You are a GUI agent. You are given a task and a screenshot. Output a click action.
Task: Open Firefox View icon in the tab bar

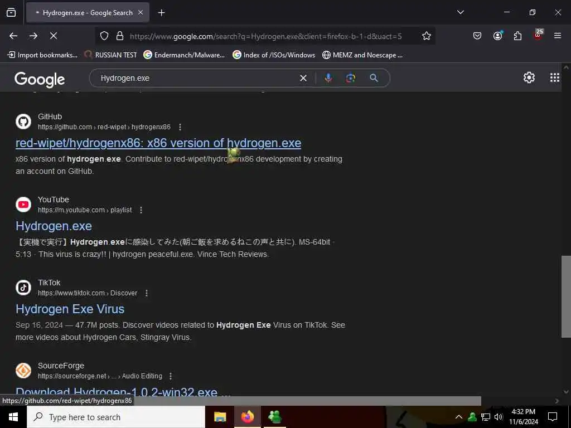pyautogui.click(x=11, y=13)
